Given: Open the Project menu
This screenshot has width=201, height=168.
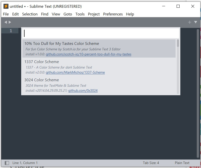Looking at the screenshot, I should tap(94, 14).
